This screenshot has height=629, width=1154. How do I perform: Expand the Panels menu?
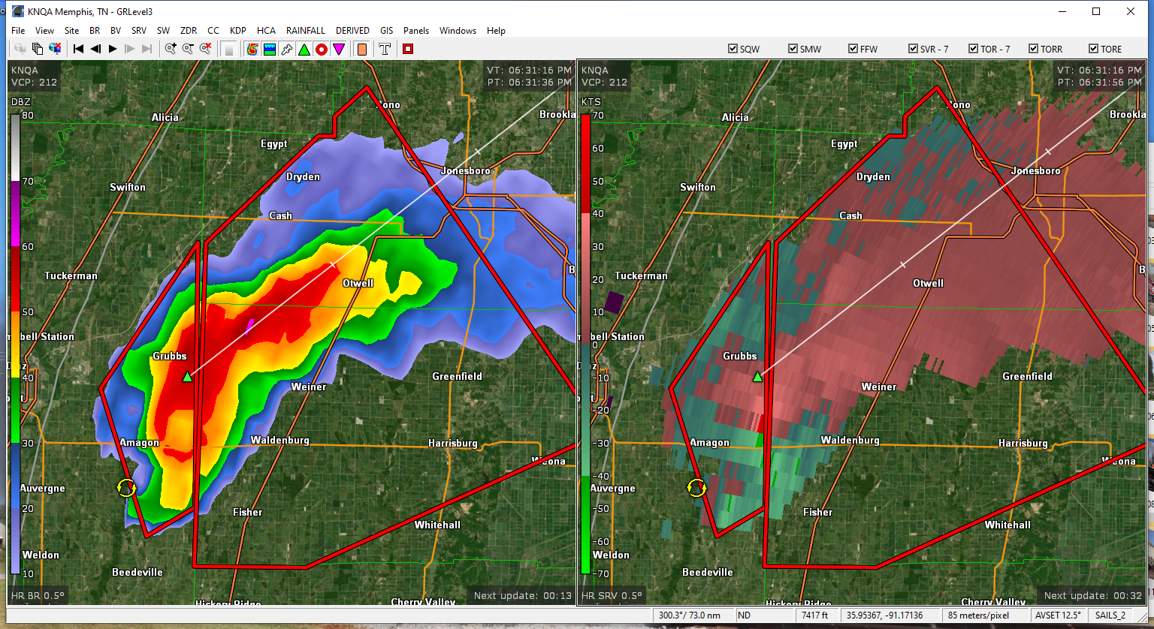415,31
